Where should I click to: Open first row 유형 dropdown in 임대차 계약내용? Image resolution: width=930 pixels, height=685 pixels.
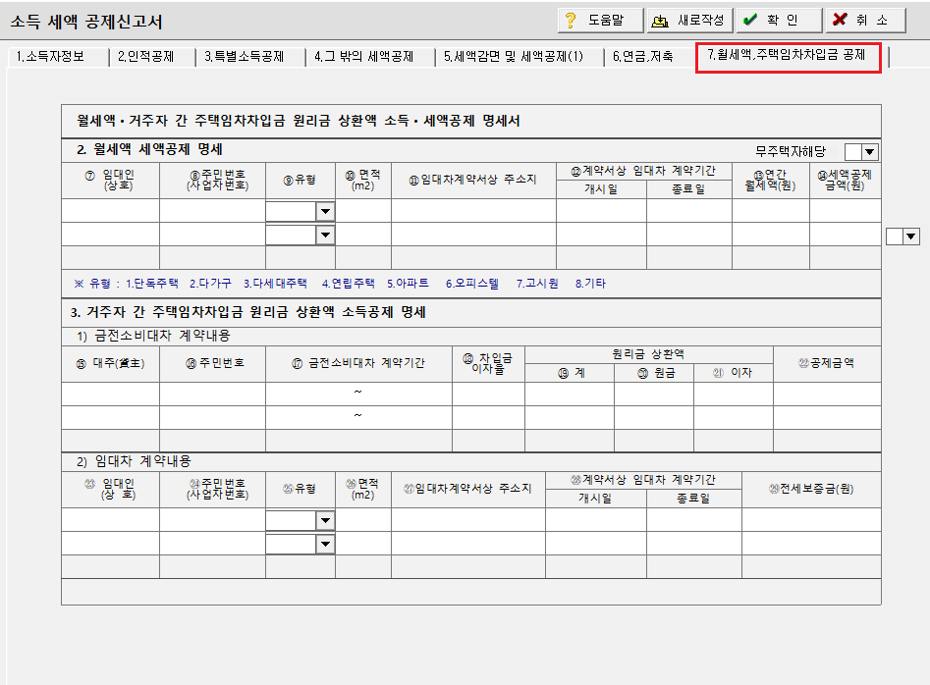tap(325, 520)
